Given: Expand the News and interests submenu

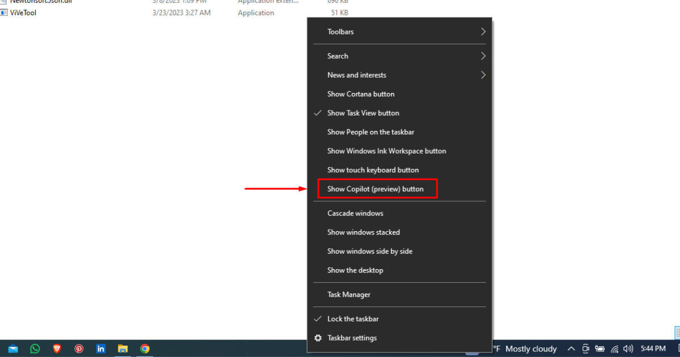Looking at the screenshot, I should (399, 75).
